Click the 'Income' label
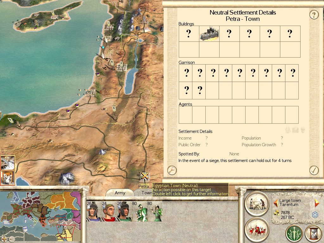324x243 pixels. (185, 138)
